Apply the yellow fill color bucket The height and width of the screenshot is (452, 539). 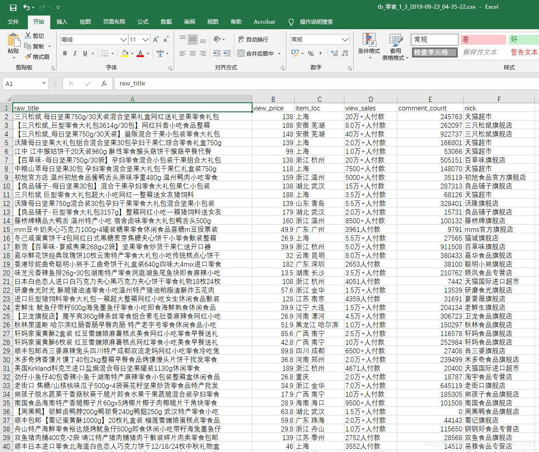coord(125,53)
